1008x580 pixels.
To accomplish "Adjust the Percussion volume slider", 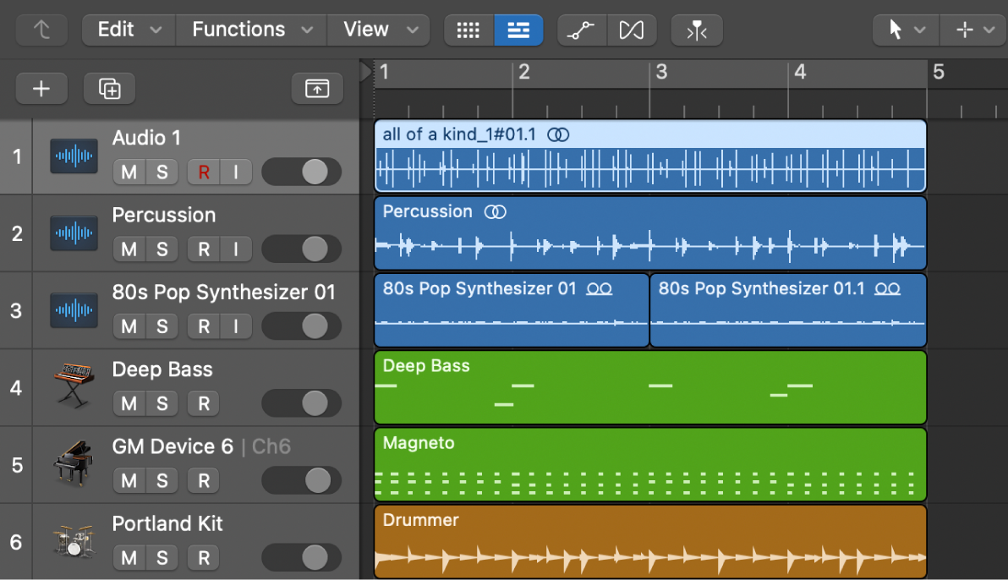I will coord(302,249).
